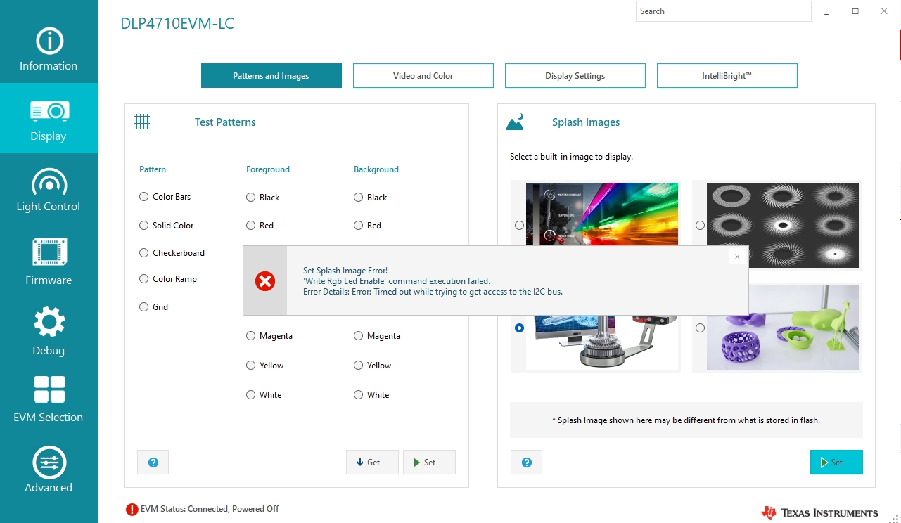Click the Splash Images Set button
This screenshot has height=523, width=901.
[836, 463]
